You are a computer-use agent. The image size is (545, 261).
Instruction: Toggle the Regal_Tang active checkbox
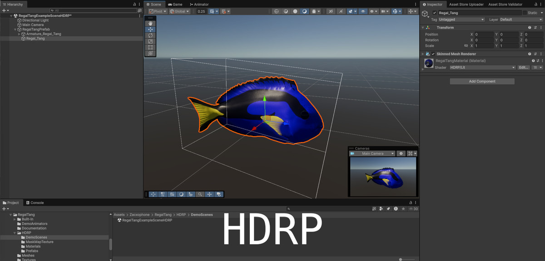point(435,13)
